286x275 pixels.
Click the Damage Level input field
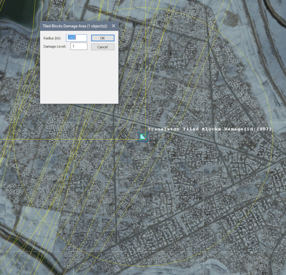click(79, 46)
